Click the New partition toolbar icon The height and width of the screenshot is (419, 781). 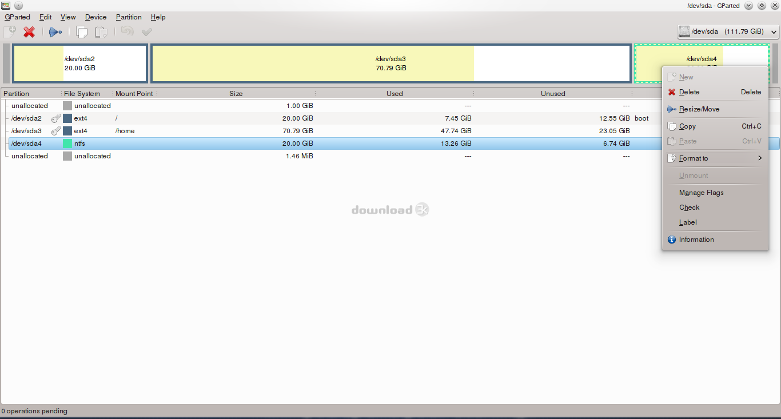pos(10,32)
